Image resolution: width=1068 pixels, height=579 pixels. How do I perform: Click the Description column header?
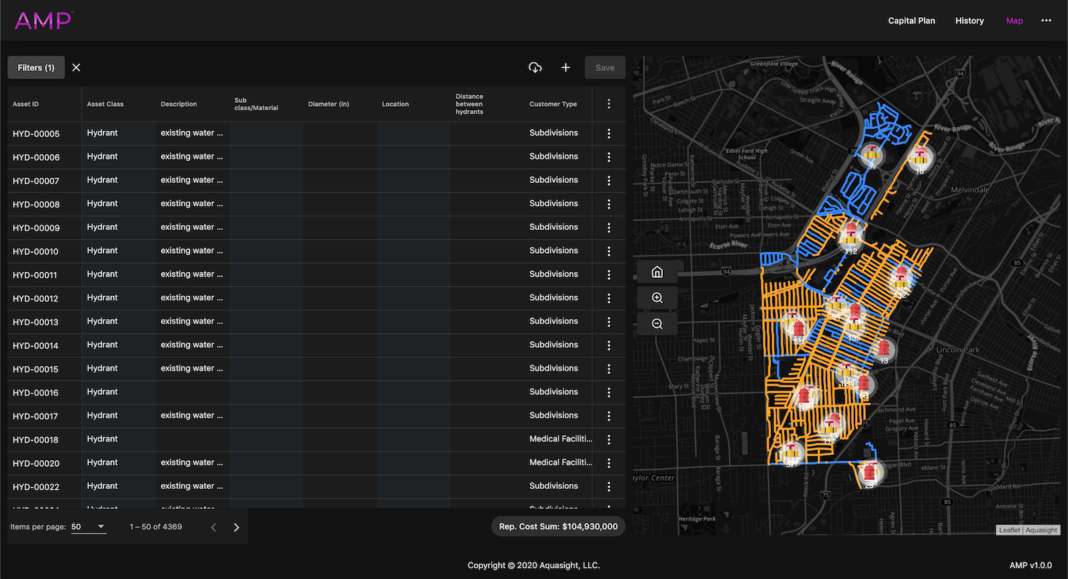(x=179, y=104)
